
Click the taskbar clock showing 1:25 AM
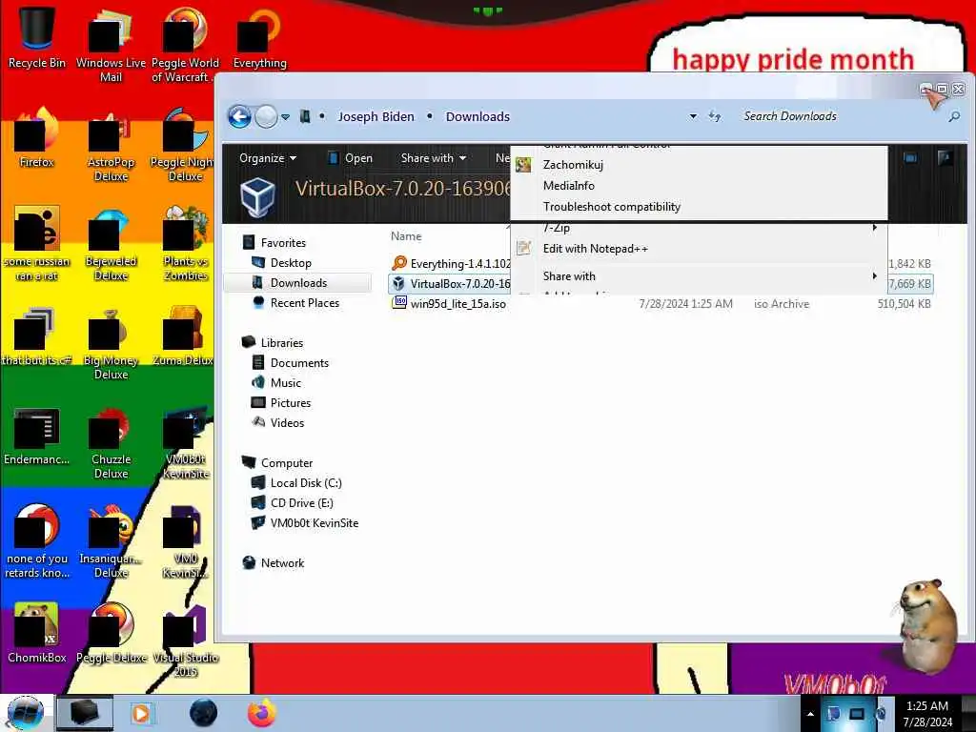pyautogui.click(x=926, y=714)
